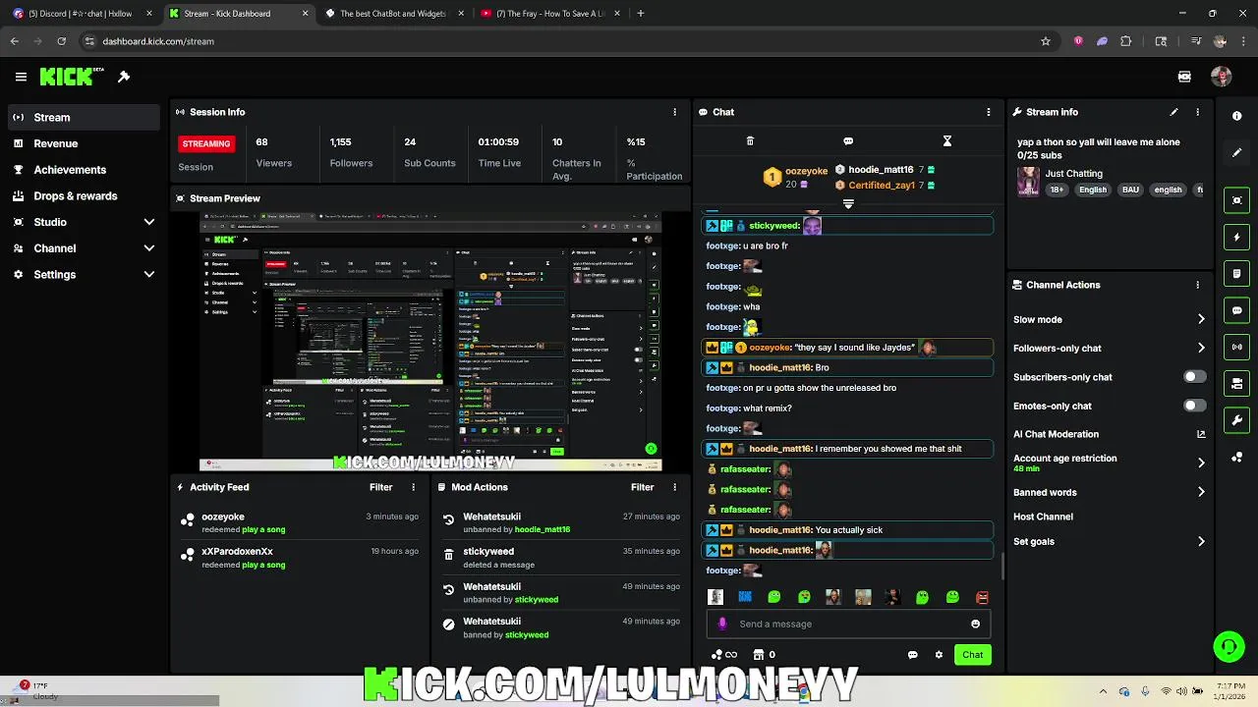Open Banned words options arrow
The height and width of the screenshot is (707, 1258).
tap(1201, 492)
